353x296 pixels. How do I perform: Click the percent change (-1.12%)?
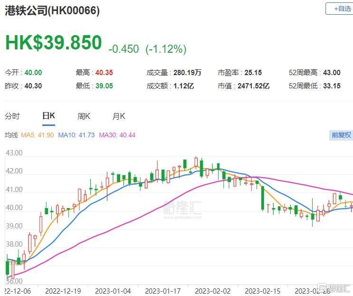166,49
